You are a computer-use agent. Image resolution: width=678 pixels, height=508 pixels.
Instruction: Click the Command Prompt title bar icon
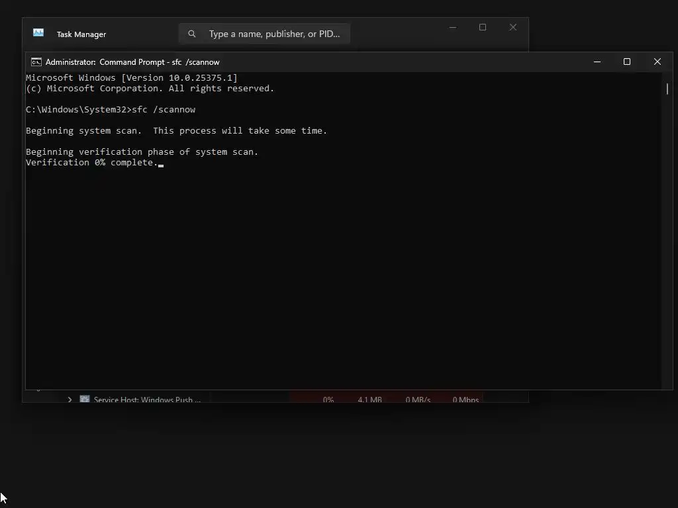(x=36, y=62)
